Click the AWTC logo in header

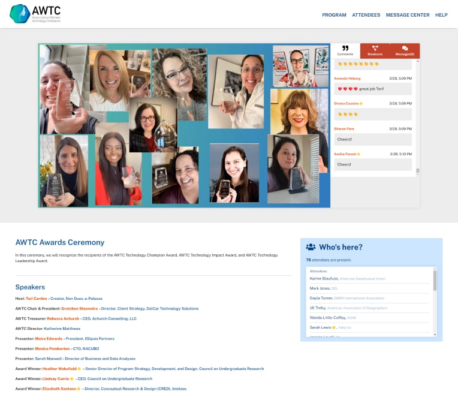pos(35,14)
